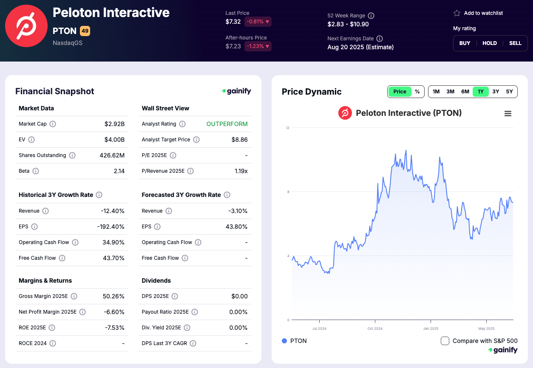Click info icon beside P/Revenue 2025E
533x368 pixels.
pos(190,171)
